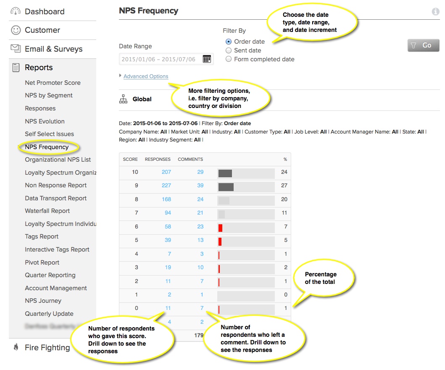Open the calendar picker for Date Range
This screenshot has width=445, height=370.
(207, 59)
